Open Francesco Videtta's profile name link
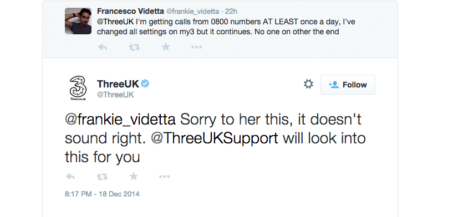 click(x=130, y=12)
